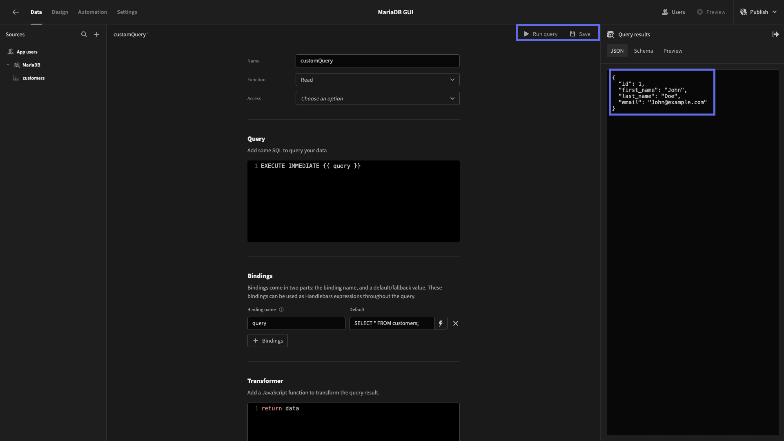Go back using the arrow icon
The image size is (784, 441).
16,12
